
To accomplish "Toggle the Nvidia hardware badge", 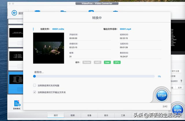I will 87,62.
